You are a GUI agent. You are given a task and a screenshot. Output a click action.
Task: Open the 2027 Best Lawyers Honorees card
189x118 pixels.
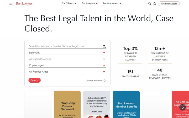pyautogui.click(x=97, y=104)
